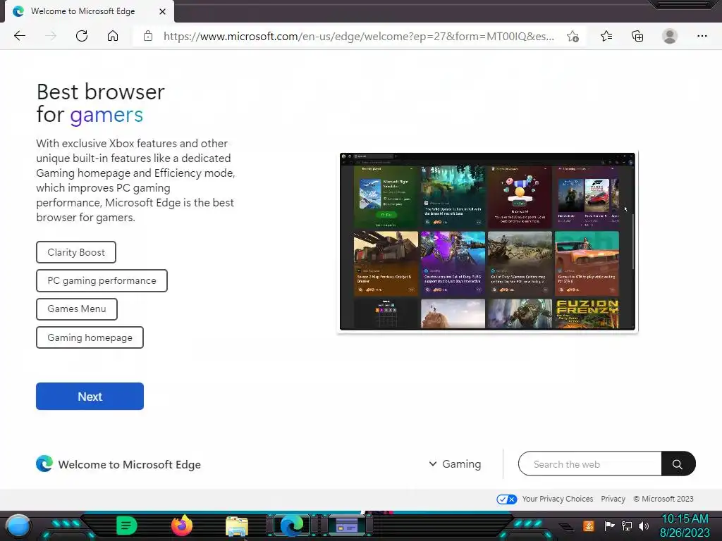Open the Start menu orb
722x541 pixels.
[x=18, y=526]
